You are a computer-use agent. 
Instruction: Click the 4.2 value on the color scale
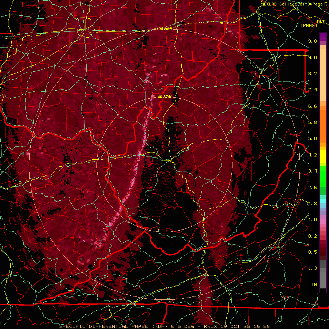point(313,155)
